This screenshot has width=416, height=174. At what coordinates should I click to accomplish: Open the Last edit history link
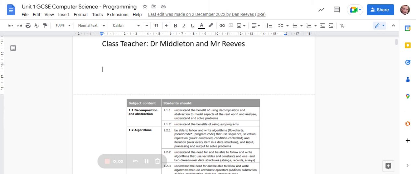tap(207, 15)
